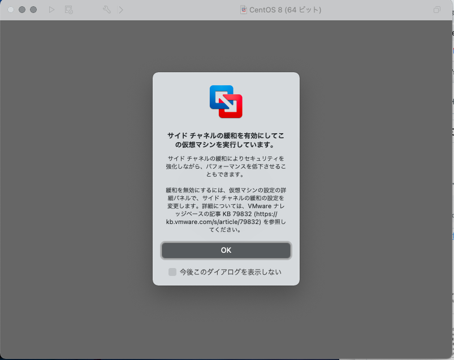This screenshot has width=454, height=360.
Task: Start the CentOS 8 VM with the play icon
Action: (x=51, y=10)
